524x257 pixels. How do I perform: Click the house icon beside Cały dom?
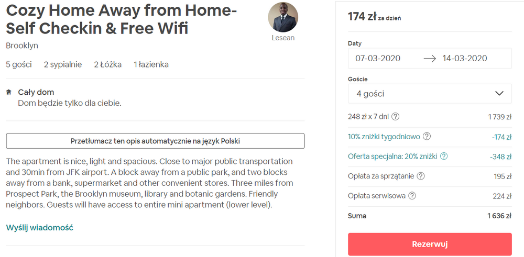coord(9,93)
